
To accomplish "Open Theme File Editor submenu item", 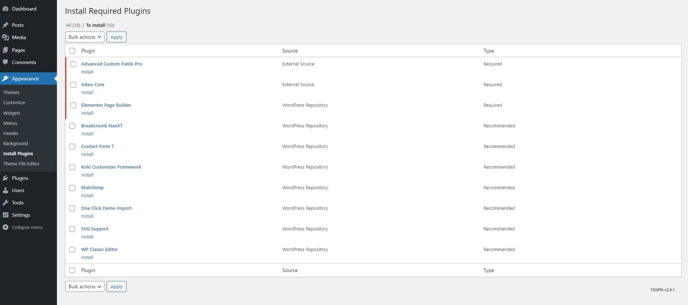I will tap(21, 164).
